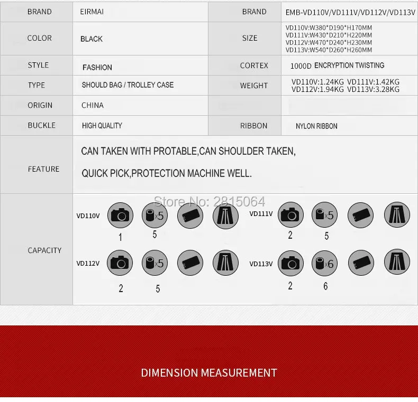Click the lens x5 icon for VD111V
Image resolution: width=418 pixels, height=402 pixels.
click(x=324, y=215)
